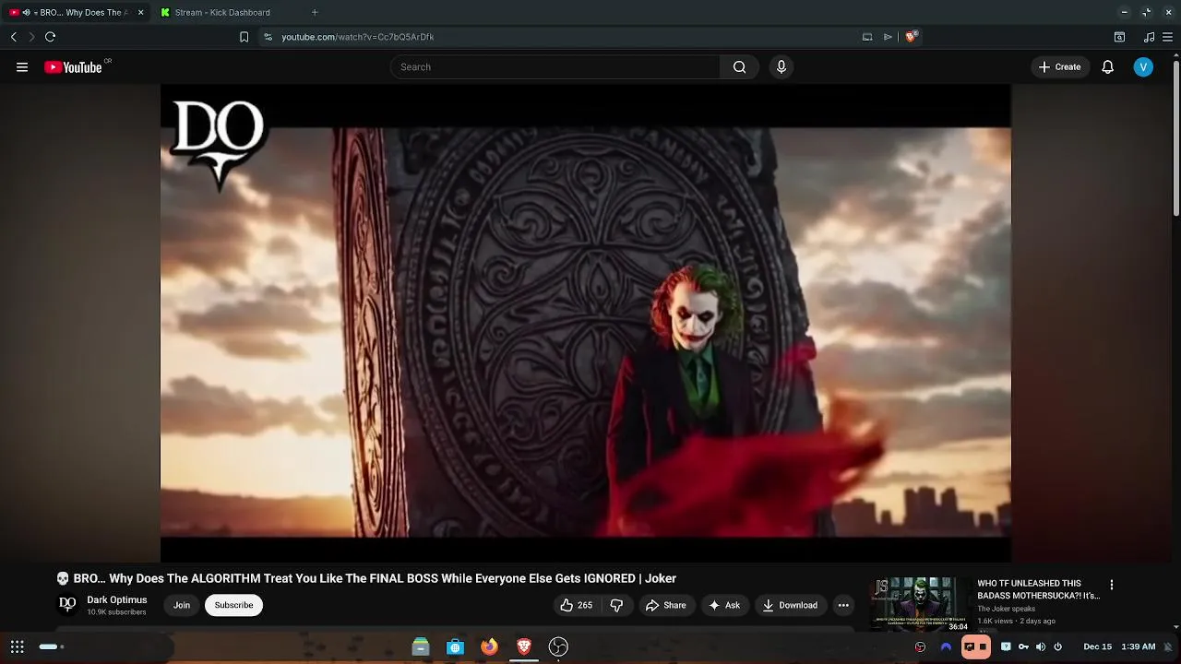Bookmark this page with the bookmark icon
Viewport: 1181px width, 664px height.
click(x=244, y=37)
